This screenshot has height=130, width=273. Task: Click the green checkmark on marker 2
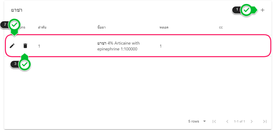pyautogui.click(x=14, y=25)
